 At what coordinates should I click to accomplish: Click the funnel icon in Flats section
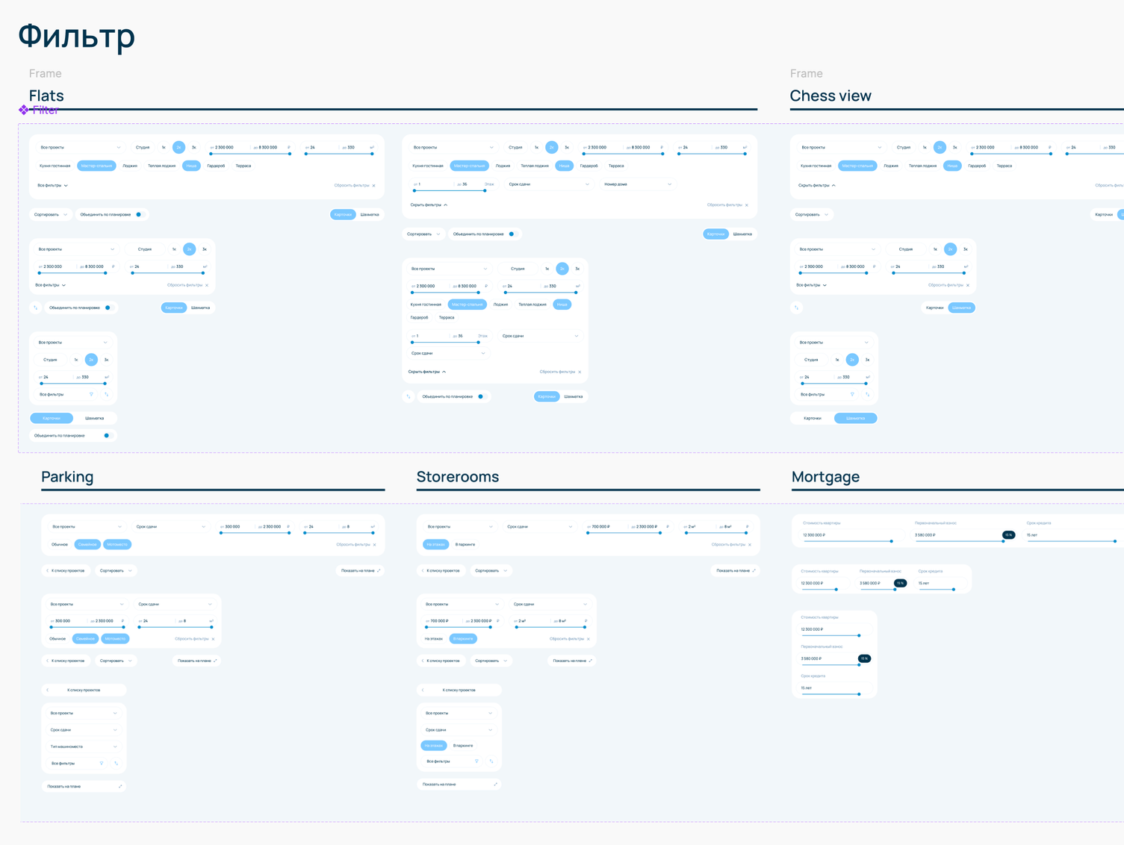tap(92, 394)
